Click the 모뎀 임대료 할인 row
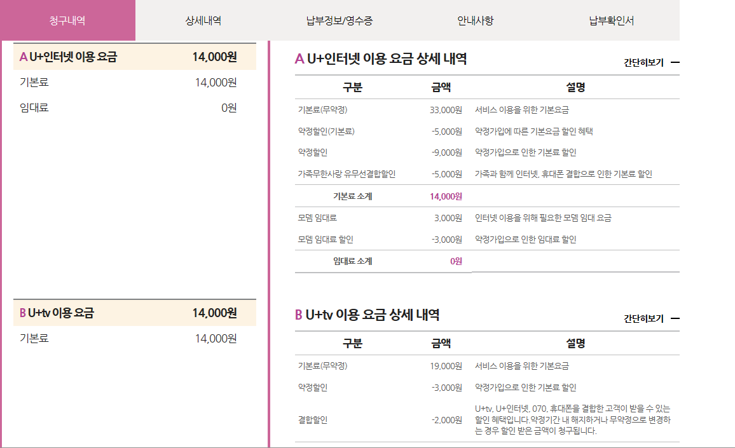The height and width of the screenshot is (448, 735). 326,240
